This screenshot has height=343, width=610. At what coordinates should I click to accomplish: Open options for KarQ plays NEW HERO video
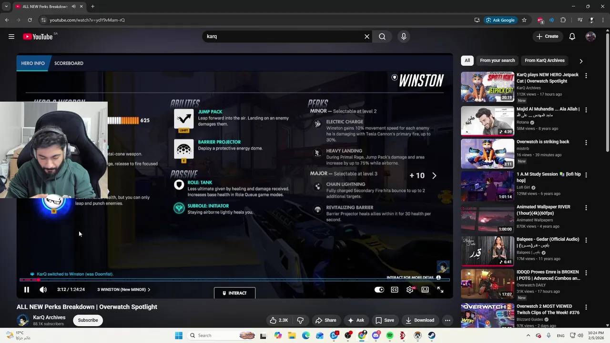point(586,76)
